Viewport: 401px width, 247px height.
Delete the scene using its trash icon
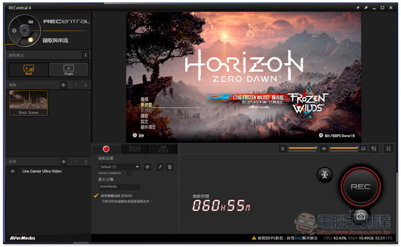coord(85,85)
